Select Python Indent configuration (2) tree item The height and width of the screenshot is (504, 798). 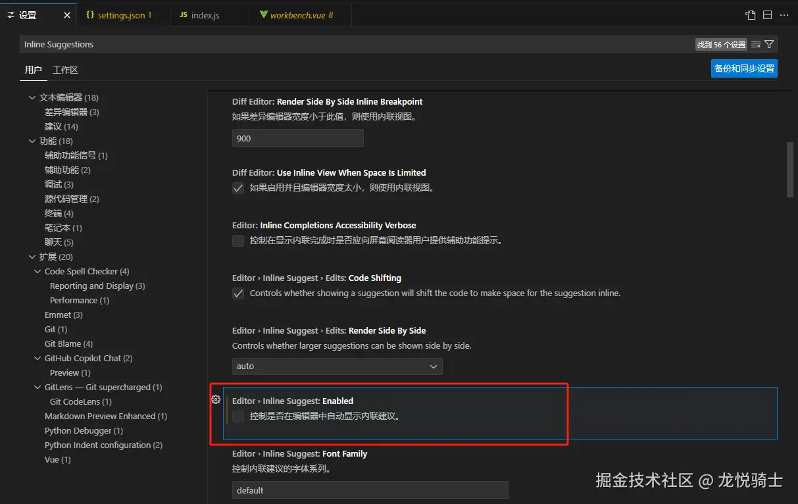click(103, 445)
